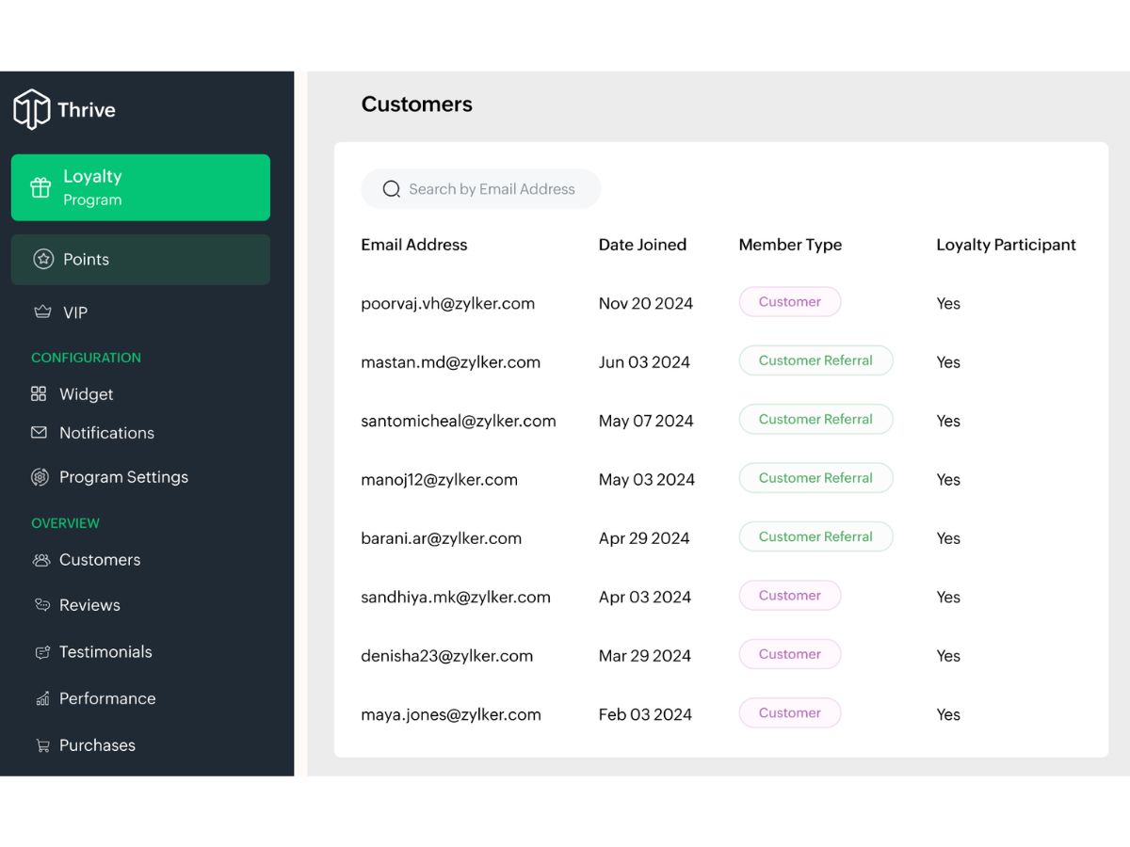The height and width of the screenshot is (847, 1130).
Task: Click the chart icon beside Performance
Action: point(41,698)
